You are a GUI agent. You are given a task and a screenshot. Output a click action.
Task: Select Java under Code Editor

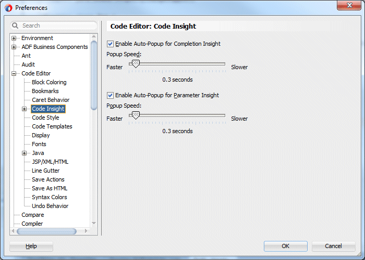pos(38,153)
